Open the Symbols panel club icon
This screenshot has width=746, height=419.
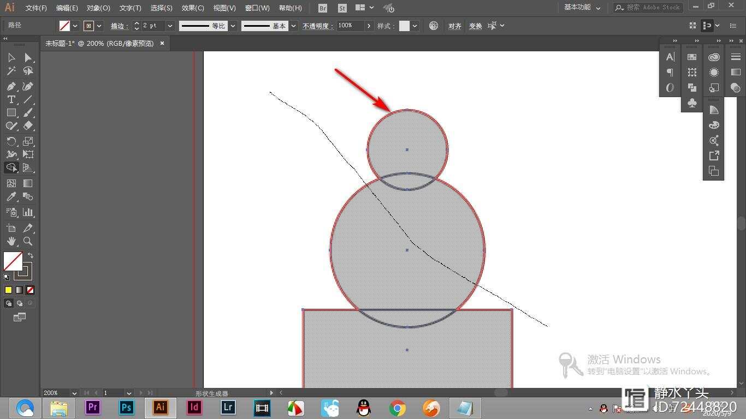692,103
